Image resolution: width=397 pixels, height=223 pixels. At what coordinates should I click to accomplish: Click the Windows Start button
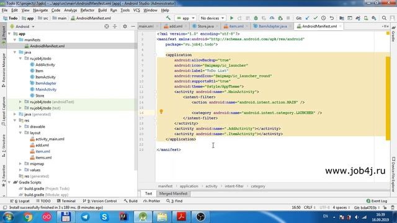8,217
